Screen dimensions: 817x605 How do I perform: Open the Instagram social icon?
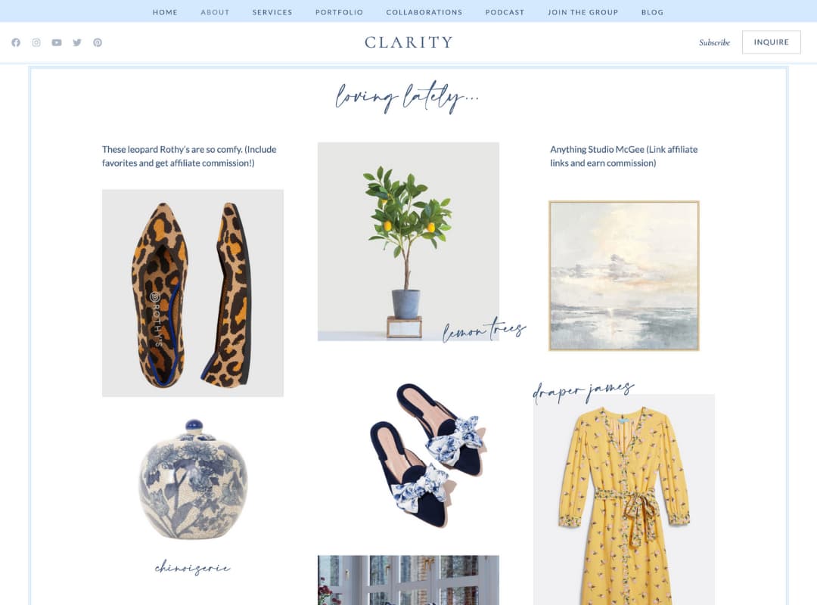coord(36,43)
